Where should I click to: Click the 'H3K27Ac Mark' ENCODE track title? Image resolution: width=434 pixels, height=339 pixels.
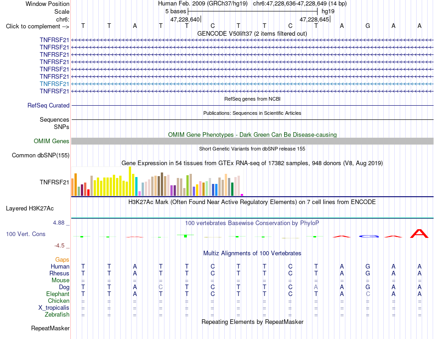pos(252,202)
